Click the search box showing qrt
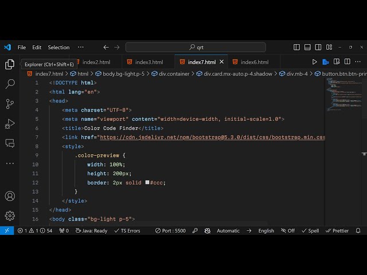 click(x=196, y=48)
